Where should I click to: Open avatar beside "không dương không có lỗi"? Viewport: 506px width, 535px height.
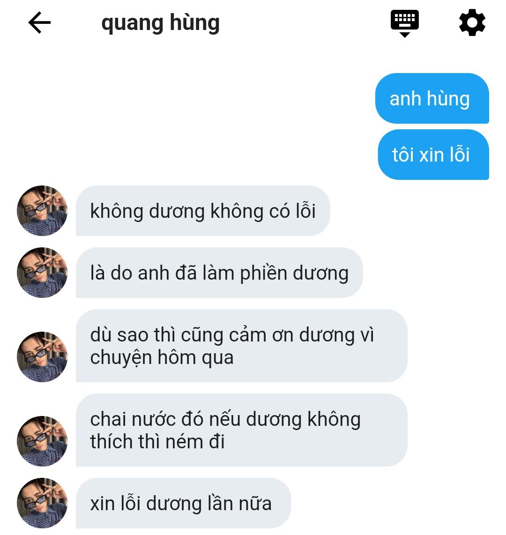[x=42, y=210]
